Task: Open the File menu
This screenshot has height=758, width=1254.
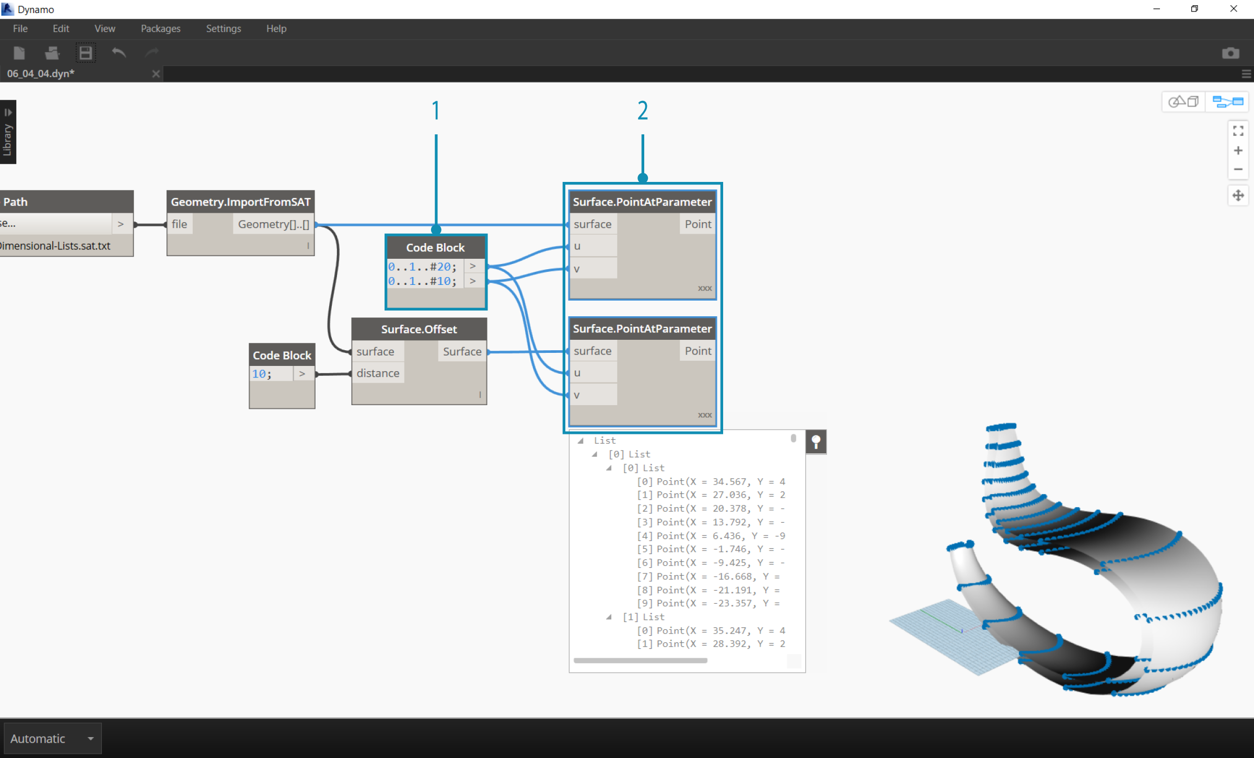Action: (20, 29)
